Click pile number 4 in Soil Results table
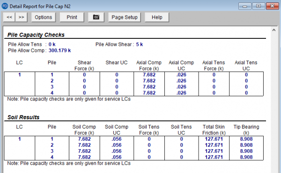281x173 pixels. click(52, 157)
